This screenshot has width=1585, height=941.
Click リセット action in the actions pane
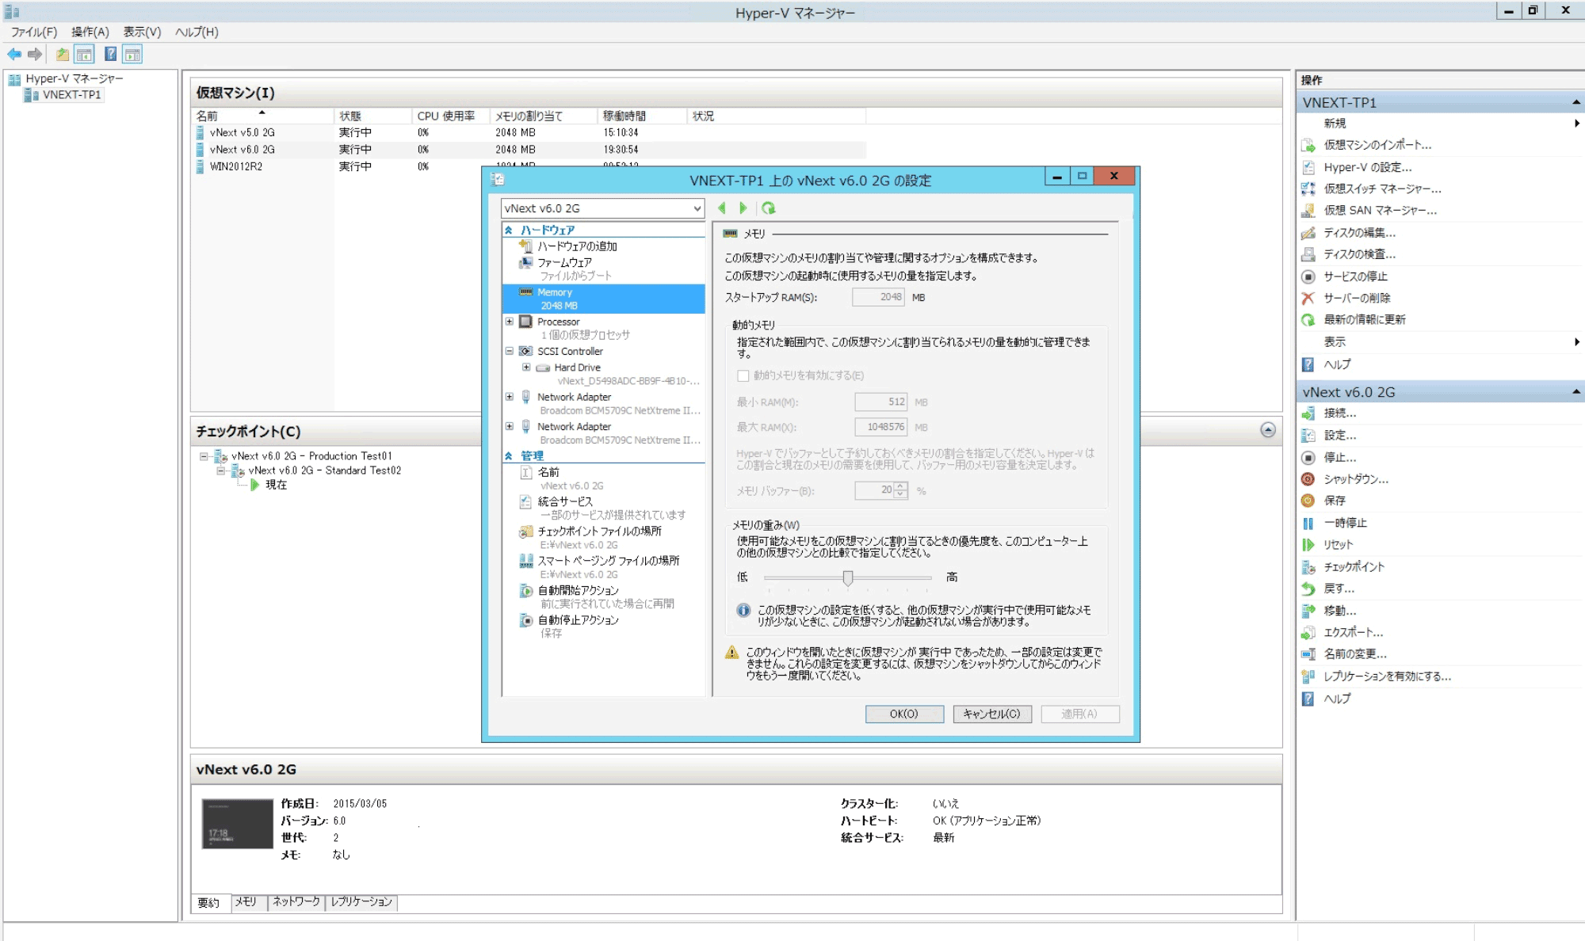tap(1339, 545)
